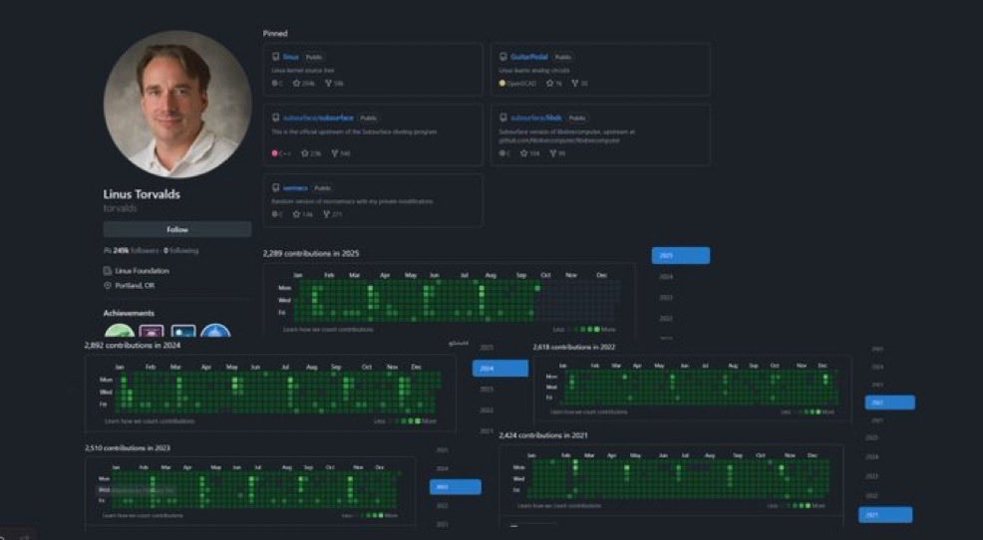
Task: Click the repo icon beside subsurface/libdc
Action: pyautogui.click(x=503, y=118)
